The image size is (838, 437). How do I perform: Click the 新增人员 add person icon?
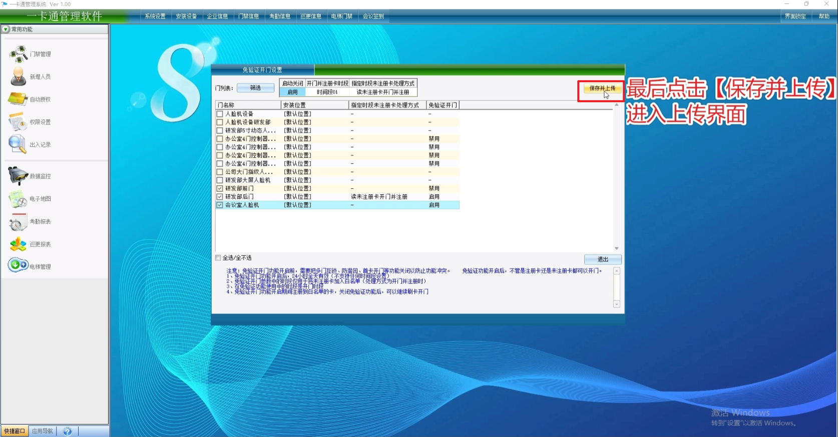(19, 77)
